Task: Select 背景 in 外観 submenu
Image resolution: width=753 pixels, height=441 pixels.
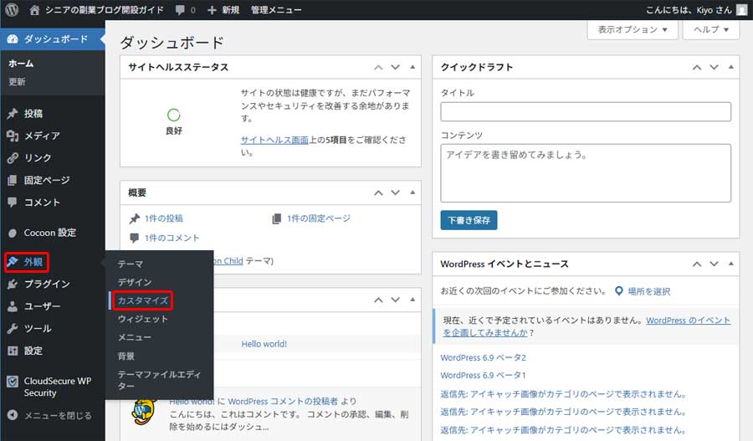Action: pos(126,356)
